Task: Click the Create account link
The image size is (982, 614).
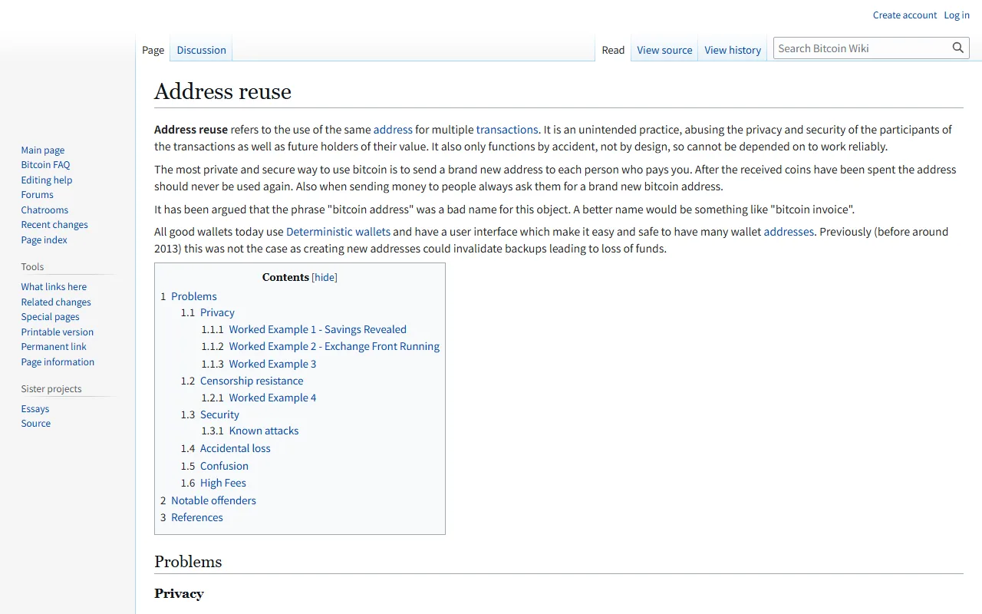Action: (x=905, y=15)
